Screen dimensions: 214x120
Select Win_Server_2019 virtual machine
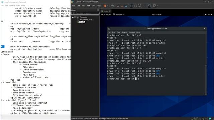[x=86, y=20]
